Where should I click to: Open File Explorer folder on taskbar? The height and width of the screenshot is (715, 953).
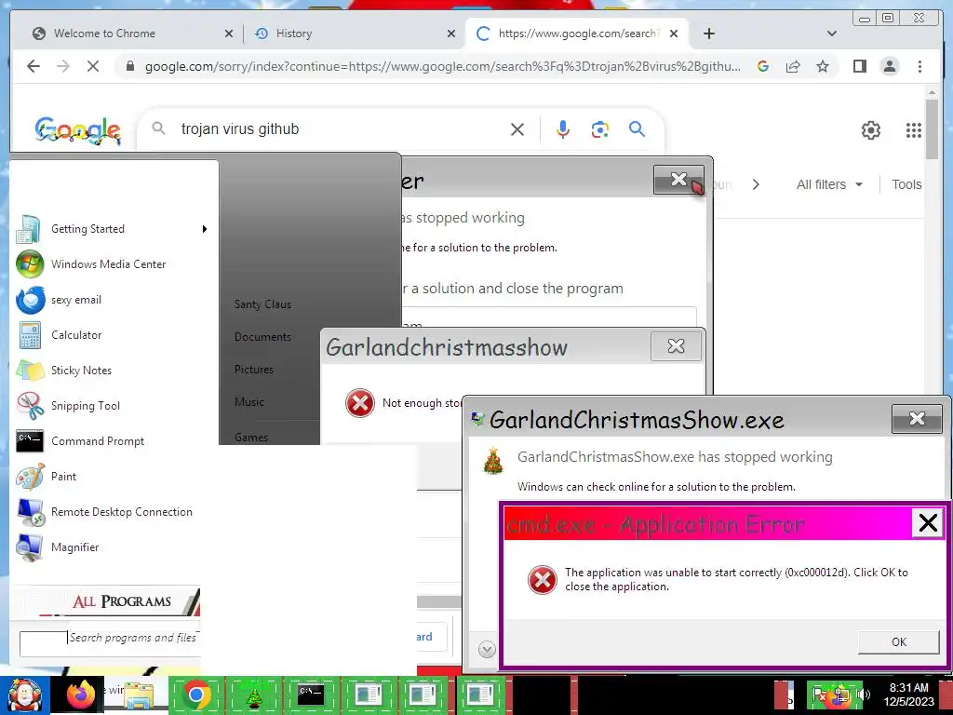click(139, 695)
